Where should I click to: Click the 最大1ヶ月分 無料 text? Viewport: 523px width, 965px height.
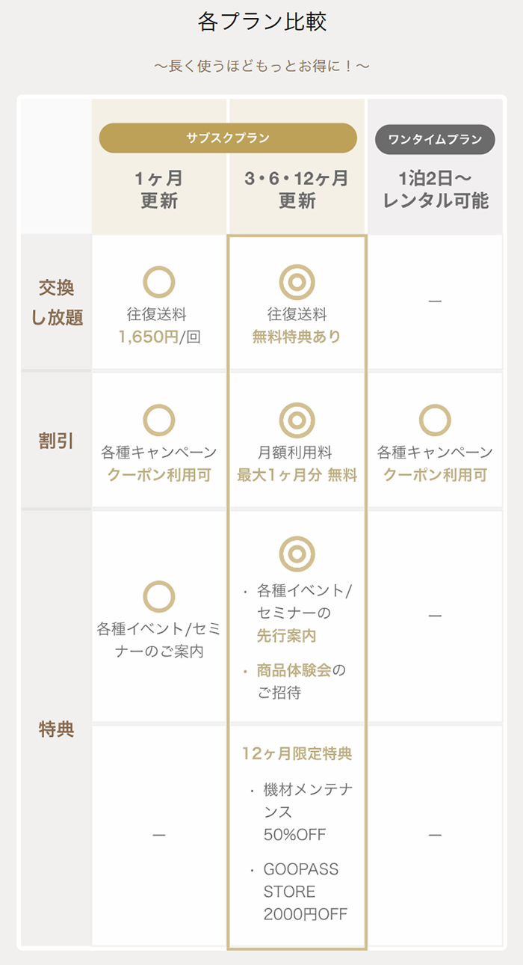pos(297,475)
